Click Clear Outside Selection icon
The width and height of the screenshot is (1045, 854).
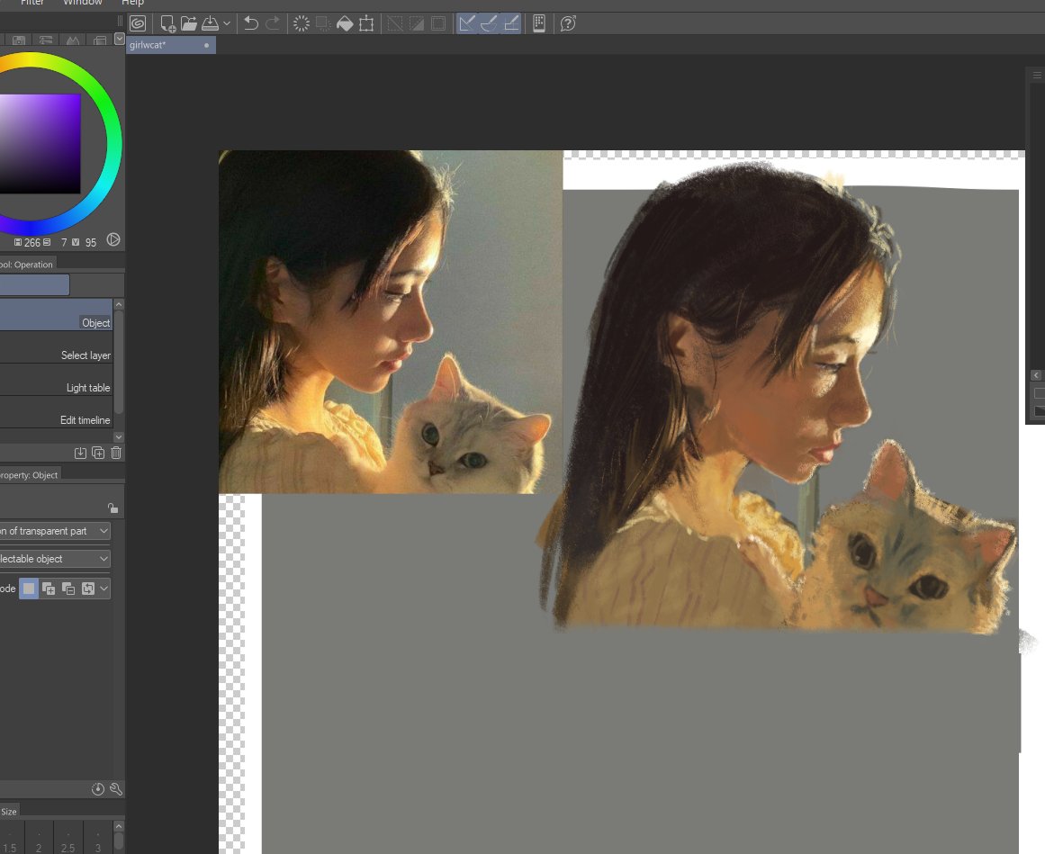[x=322, y=24]
